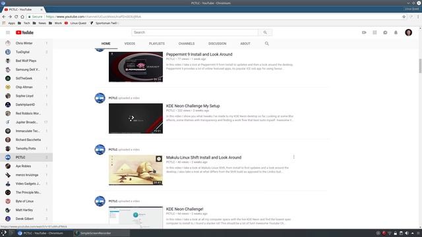Open SidTheGeek subscription
The image size is (422, 237).
pyautogui.click(x=26, y=78)
